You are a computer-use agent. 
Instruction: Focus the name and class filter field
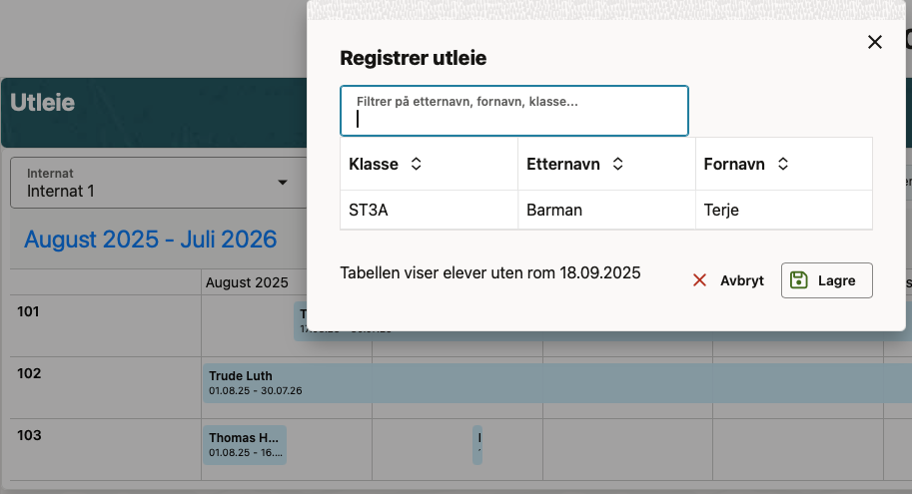[514, 111]
